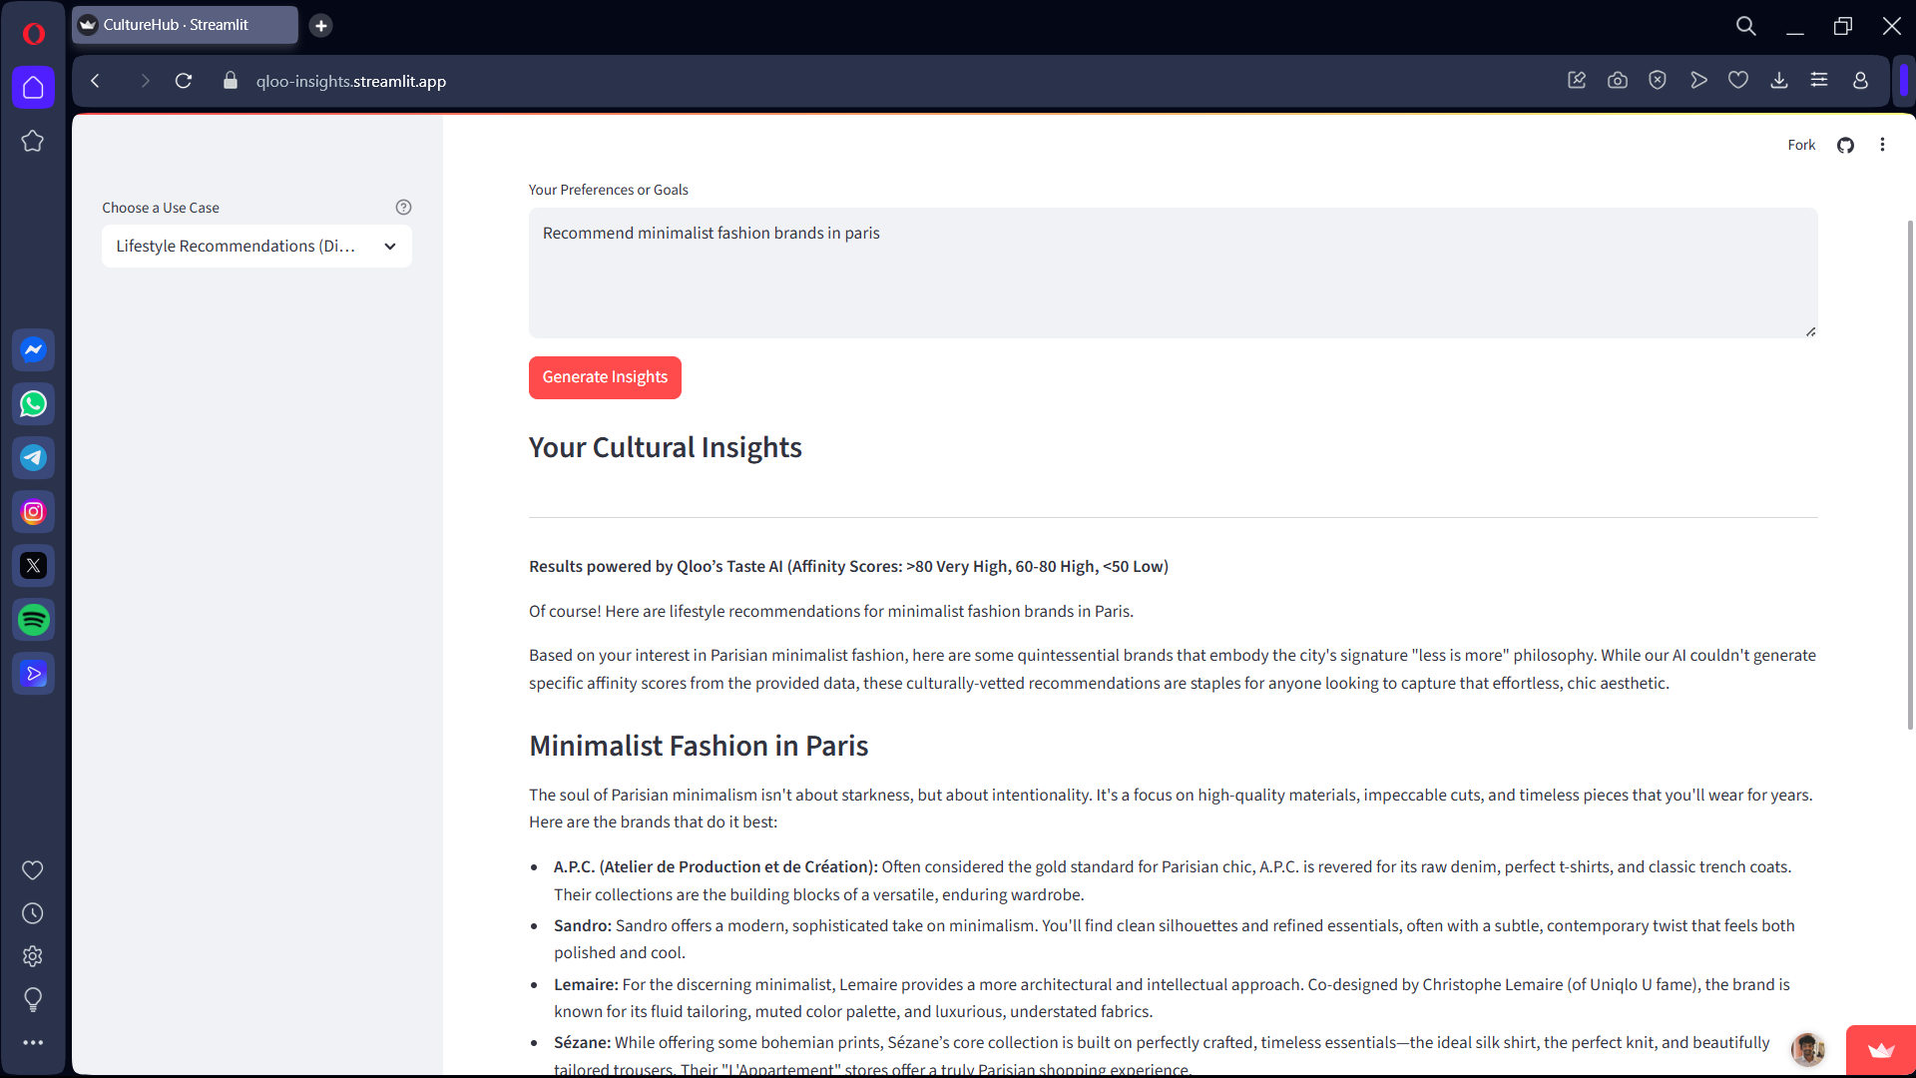Open a new browser tab
Viewport: 1916px width, 1078px height.
[320, 26]
